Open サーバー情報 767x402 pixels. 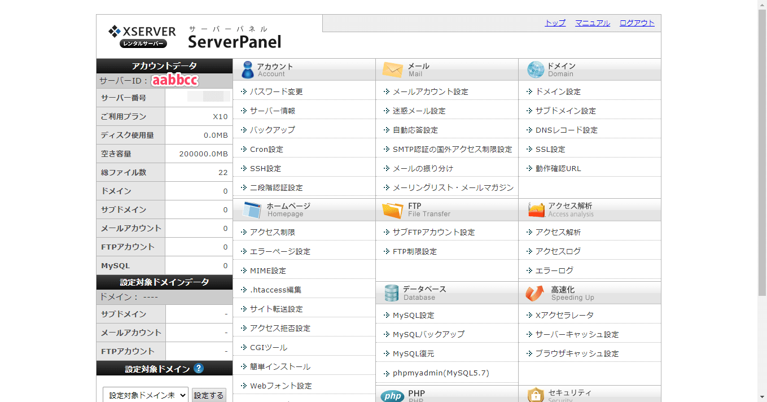[273, 111]
